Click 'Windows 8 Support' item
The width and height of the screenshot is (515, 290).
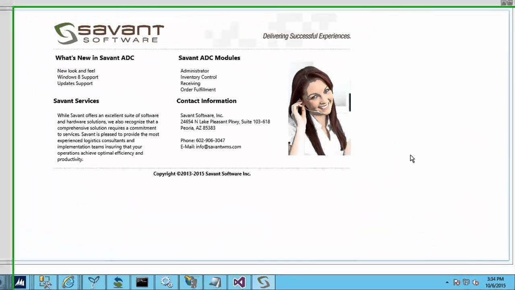(78, 77)
